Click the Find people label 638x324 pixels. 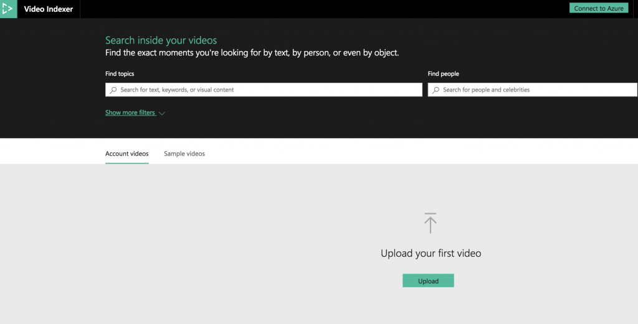[443, 73]
